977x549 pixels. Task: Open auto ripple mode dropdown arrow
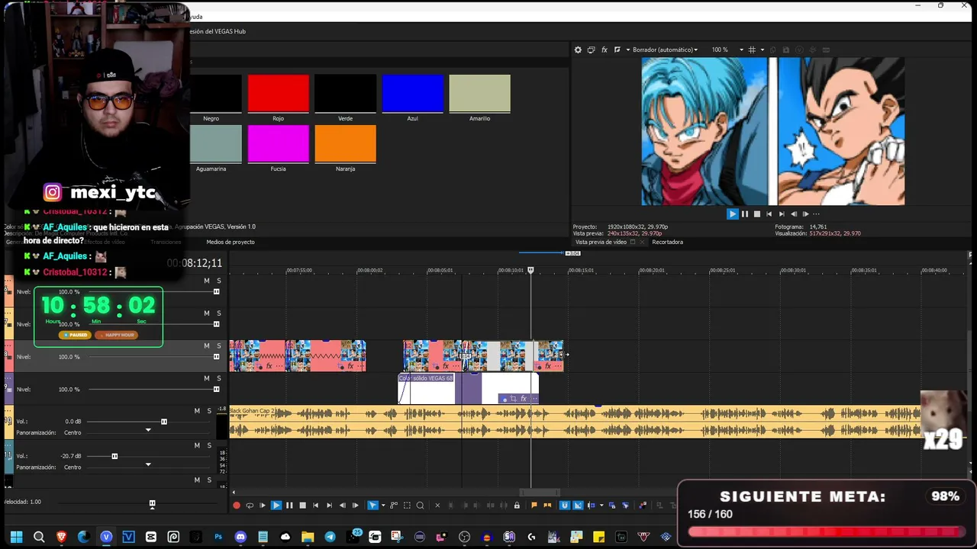[x=601, y=506]
